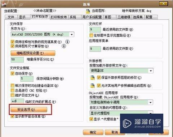Viewport: 173px width, 137px height.
Task: Switch to 打印和发布 tab
Action: (x=59, y=17)
